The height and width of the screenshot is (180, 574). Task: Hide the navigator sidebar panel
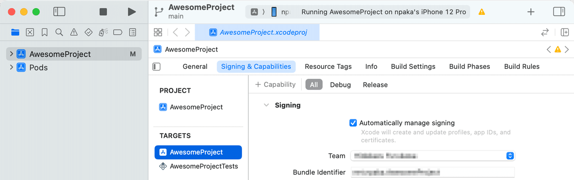click(x=59, y=11)
